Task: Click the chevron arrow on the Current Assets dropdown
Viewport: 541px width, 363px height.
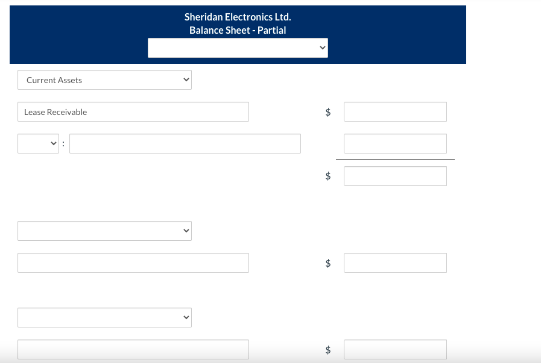Action: 186,80
